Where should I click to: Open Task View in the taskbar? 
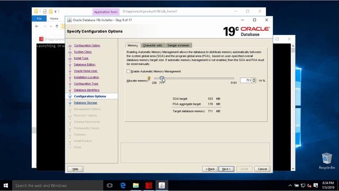point(110,186)
